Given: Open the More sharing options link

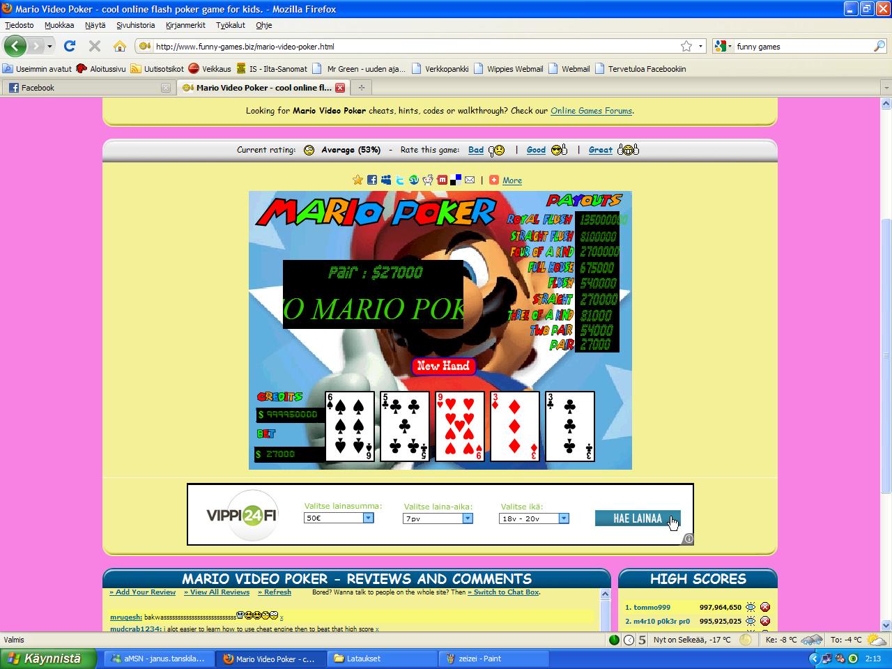Looking at the screenshot, I should pyautogui.click(x=512, y=180).
